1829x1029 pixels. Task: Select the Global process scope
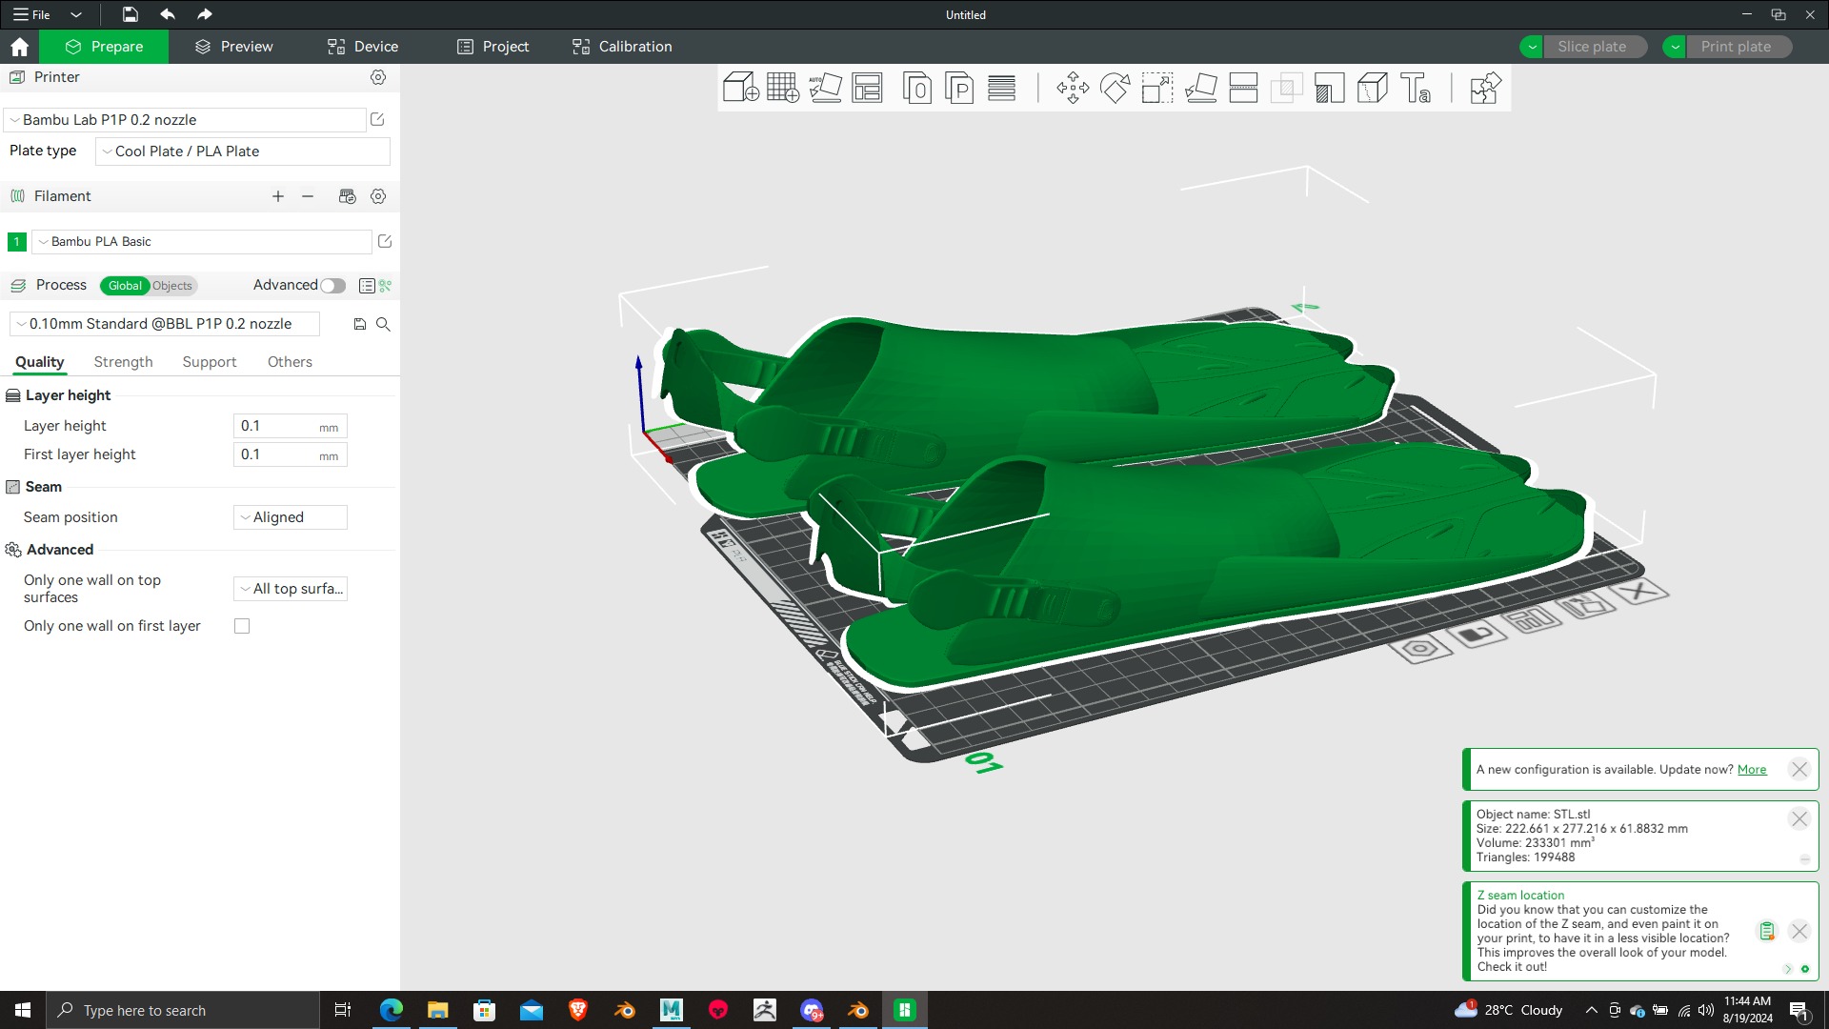(125, 286)
